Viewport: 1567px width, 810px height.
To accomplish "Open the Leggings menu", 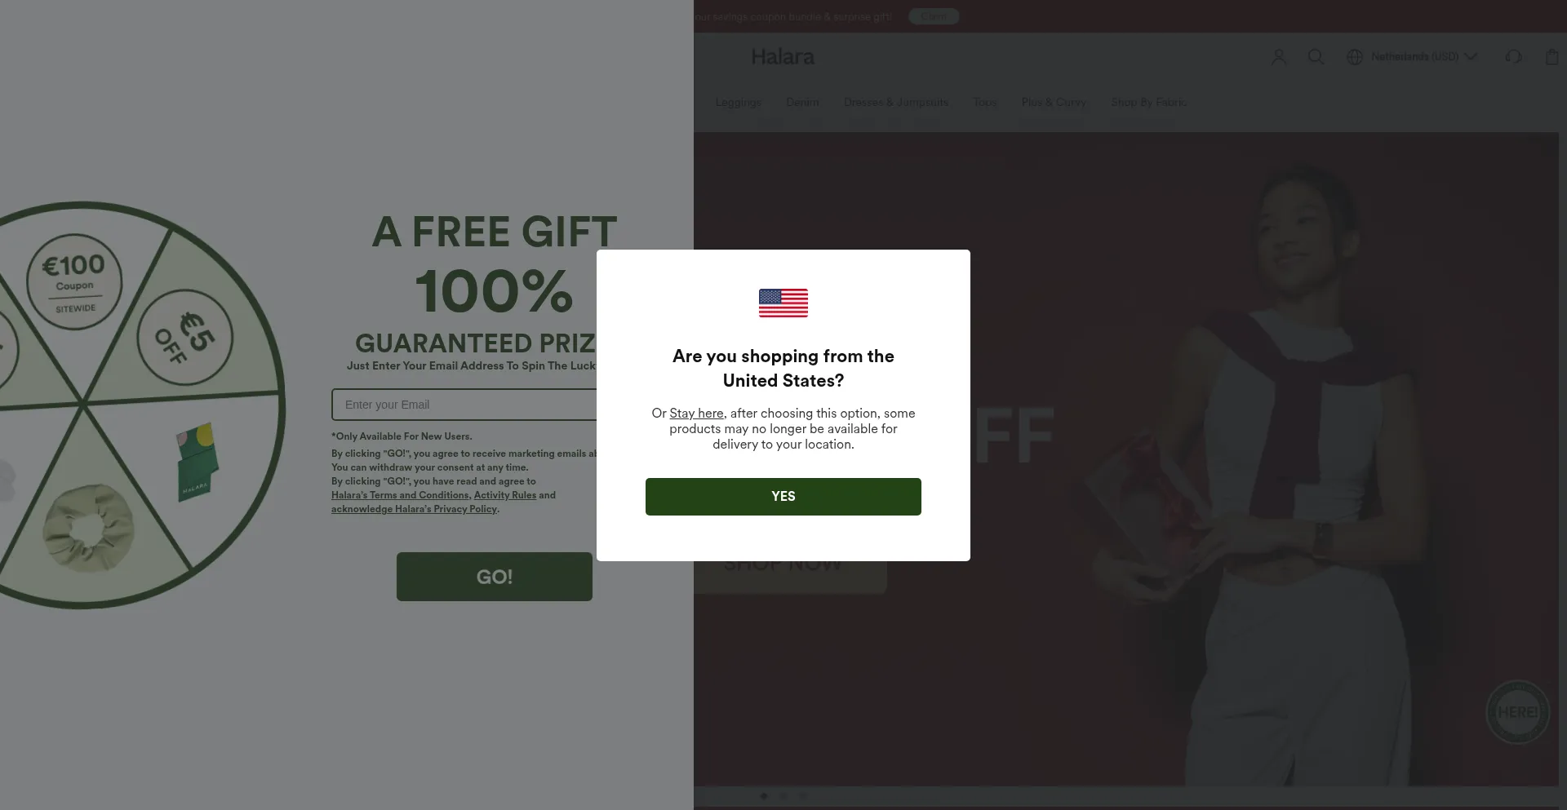I will tap(739, 103).
